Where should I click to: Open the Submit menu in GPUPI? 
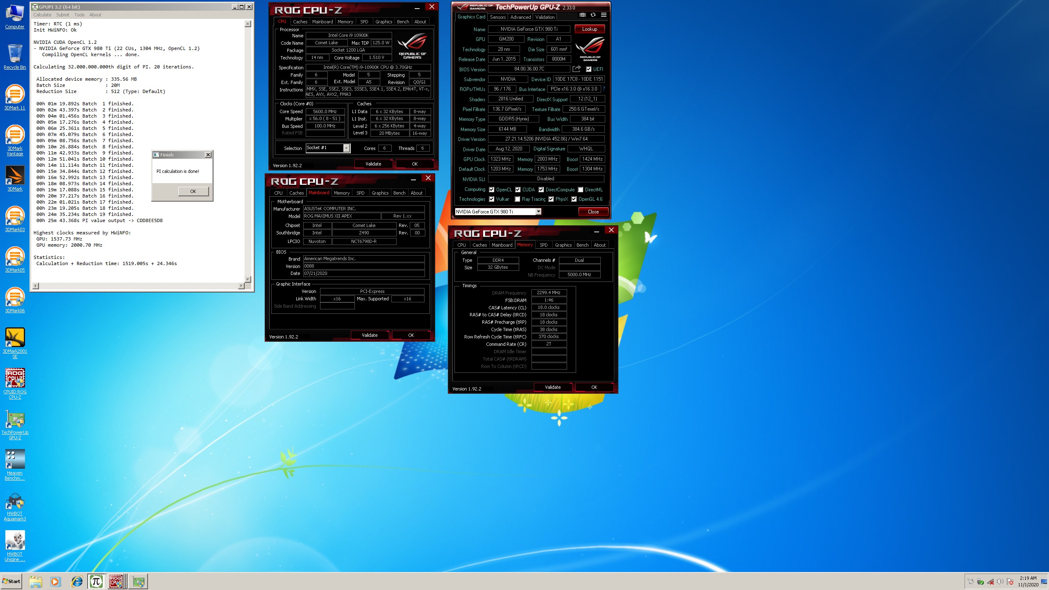[63, 15]
